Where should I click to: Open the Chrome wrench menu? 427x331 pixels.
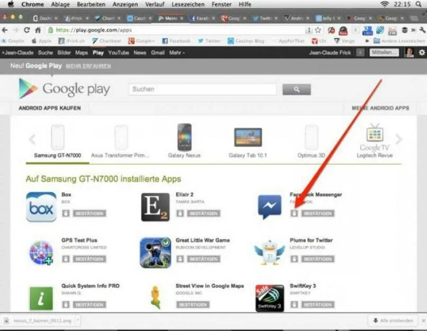(x=422, y=30)
